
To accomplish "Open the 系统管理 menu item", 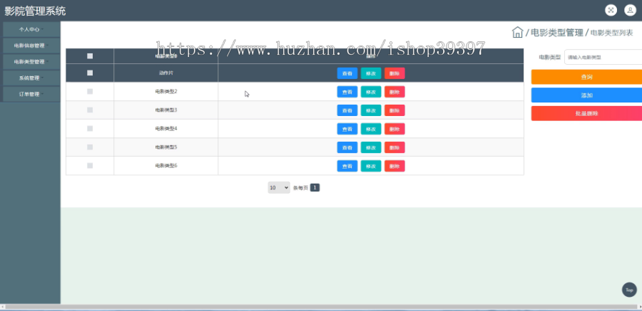I will click(x=31, y=78).
